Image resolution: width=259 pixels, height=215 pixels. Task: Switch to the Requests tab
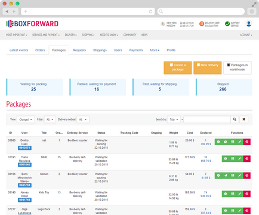point(79,50)
